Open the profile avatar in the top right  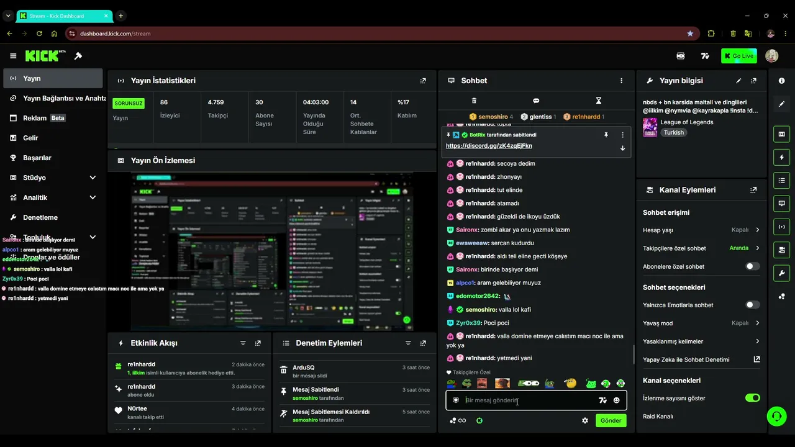[x=771, y=56]
